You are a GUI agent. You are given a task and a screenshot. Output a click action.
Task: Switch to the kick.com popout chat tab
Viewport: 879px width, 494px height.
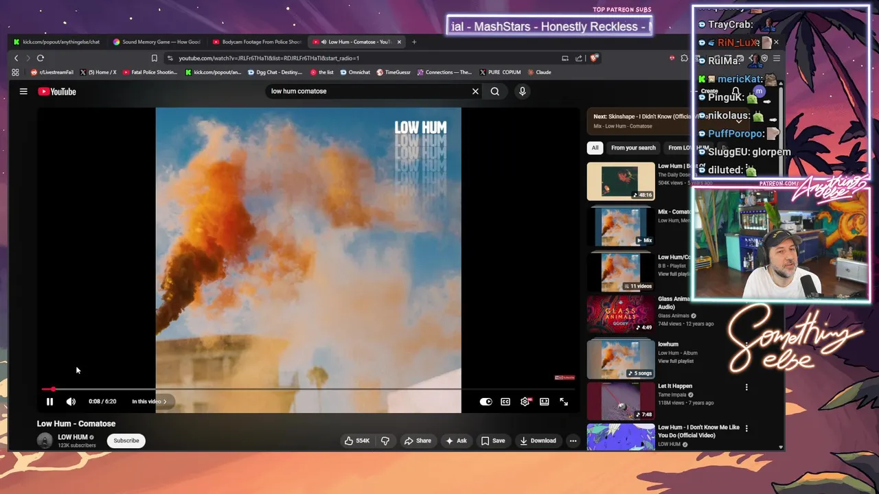click(x=58, y=42)
